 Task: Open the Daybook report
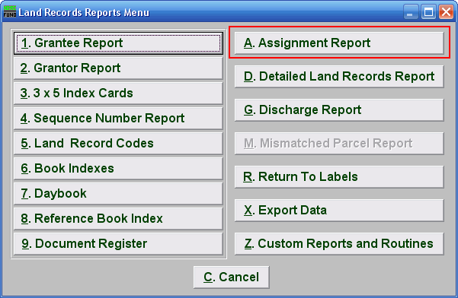[118, 193]
